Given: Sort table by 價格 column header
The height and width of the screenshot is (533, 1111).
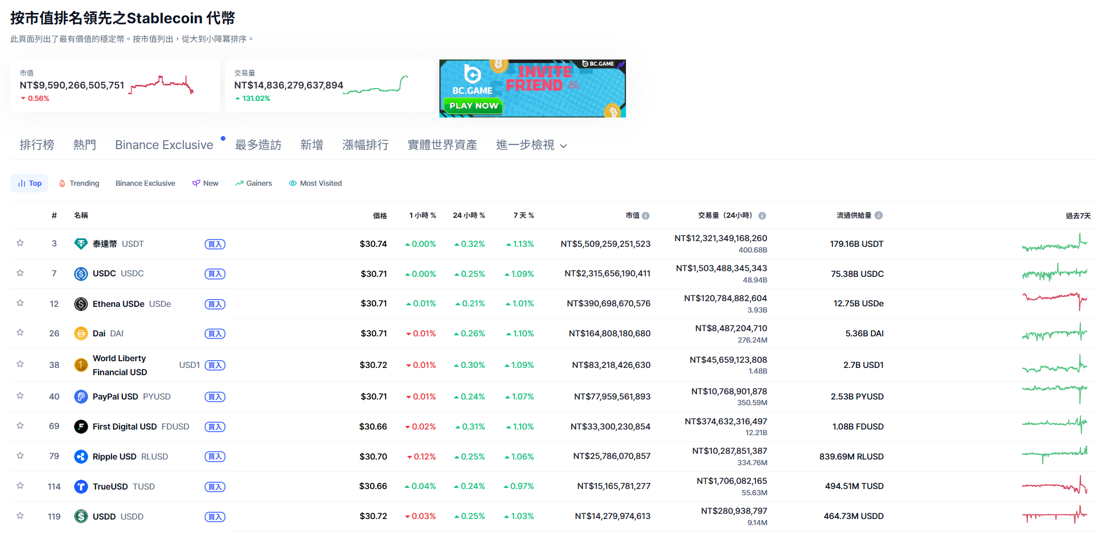Looking at the screenshot, I should click(x=380, y=216).
